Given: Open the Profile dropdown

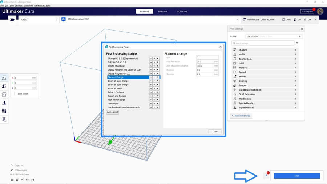Looking at the screenshot, I should tap(274, 36).
